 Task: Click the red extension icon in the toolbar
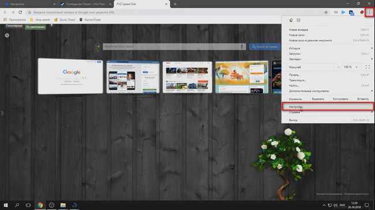(x=362, y=12)
